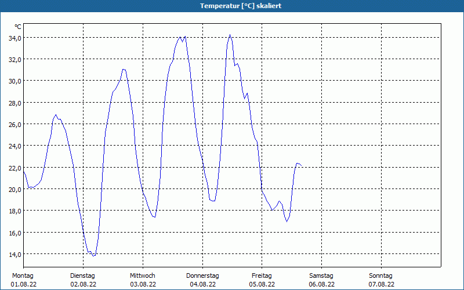Click the 34,0 y-axis value

coord(14,38)
